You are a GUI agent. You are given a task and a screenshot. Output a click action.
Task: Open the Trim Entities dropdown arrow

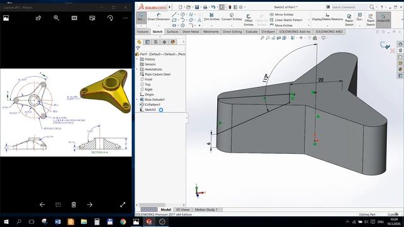[211, 26]
